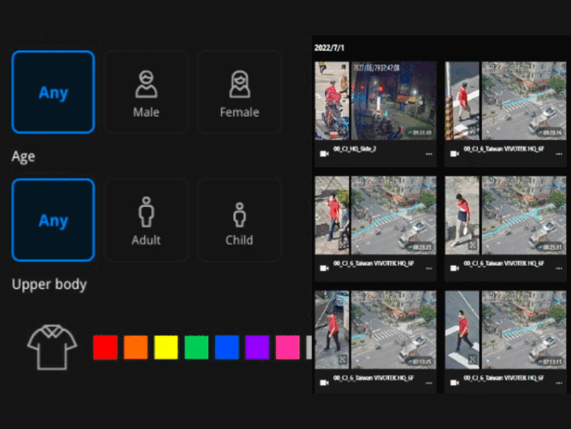Pick the green upper body color
Viewport: 571px width, 429px height.
(196, 347)
